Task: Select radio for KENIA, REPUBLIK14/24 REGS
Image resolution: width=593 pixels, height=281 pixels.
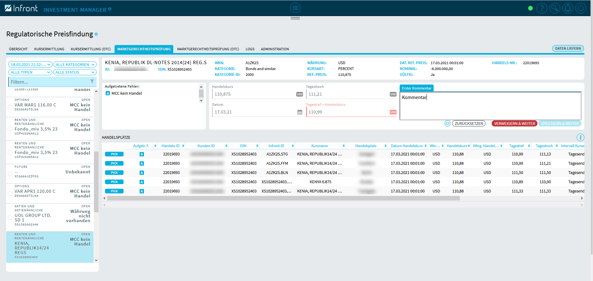Action: point(10,248)
